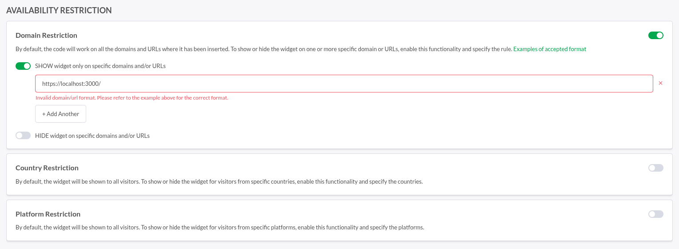This screenshot has width=679, height=249.
Task: Turn off SHOW widget only on specific domains switch
Action: click(23, 66)
